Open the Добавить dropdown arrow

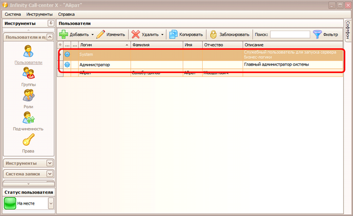(92, 34)
